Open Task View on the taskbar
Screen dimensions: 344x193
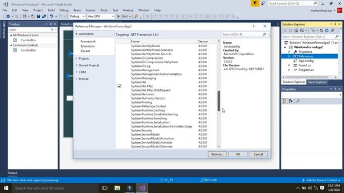105,188
